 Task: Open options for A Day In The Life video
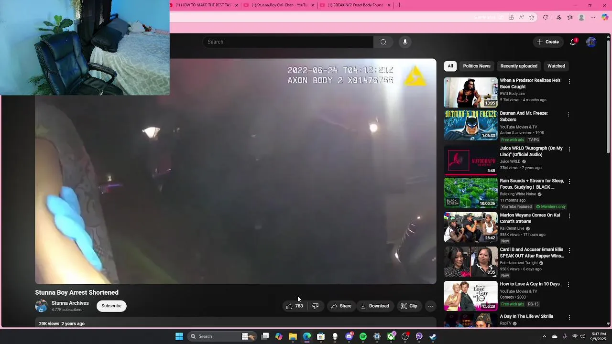tap(569, 317)
